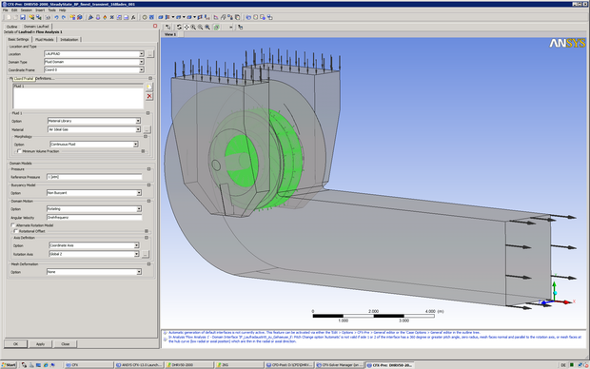Image resolution: width=590 pixels, height=369 pixels.
Task: Select the View 1 viewer tab
Action: pos(170,34)
